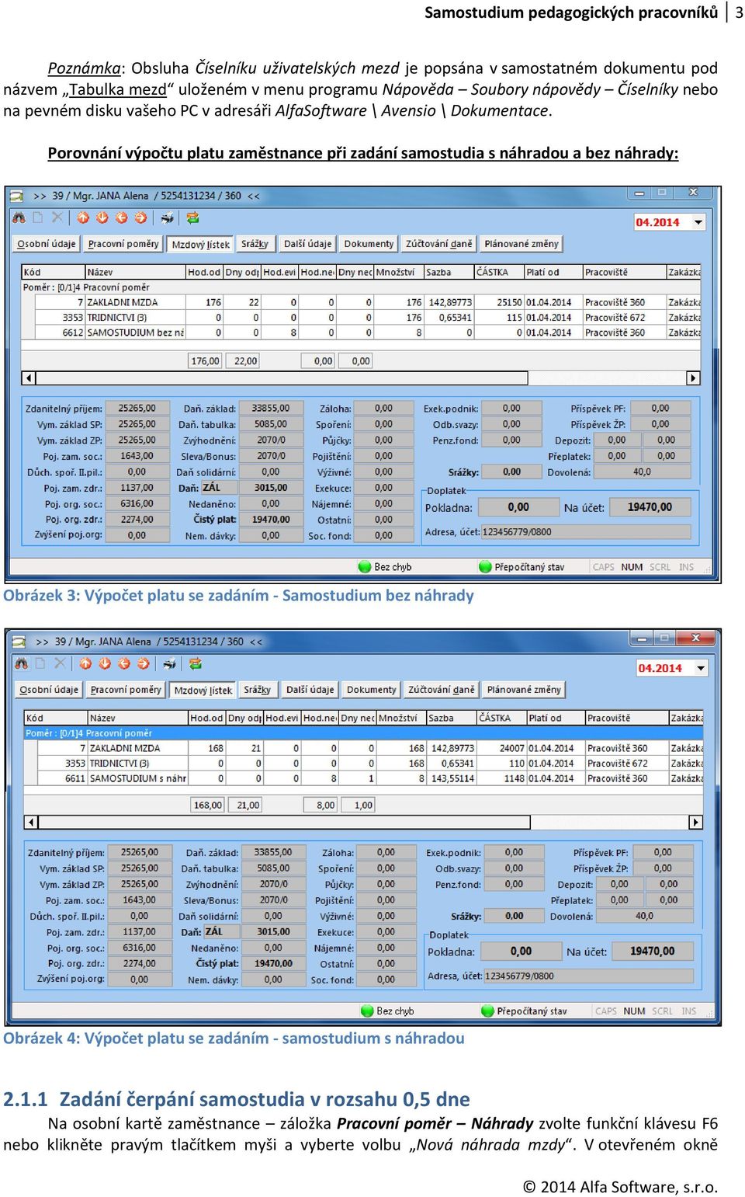Follow the underlined Tabulka mezd link in the note
Screen dimensions: 745x1197
(x=118, y=89)
